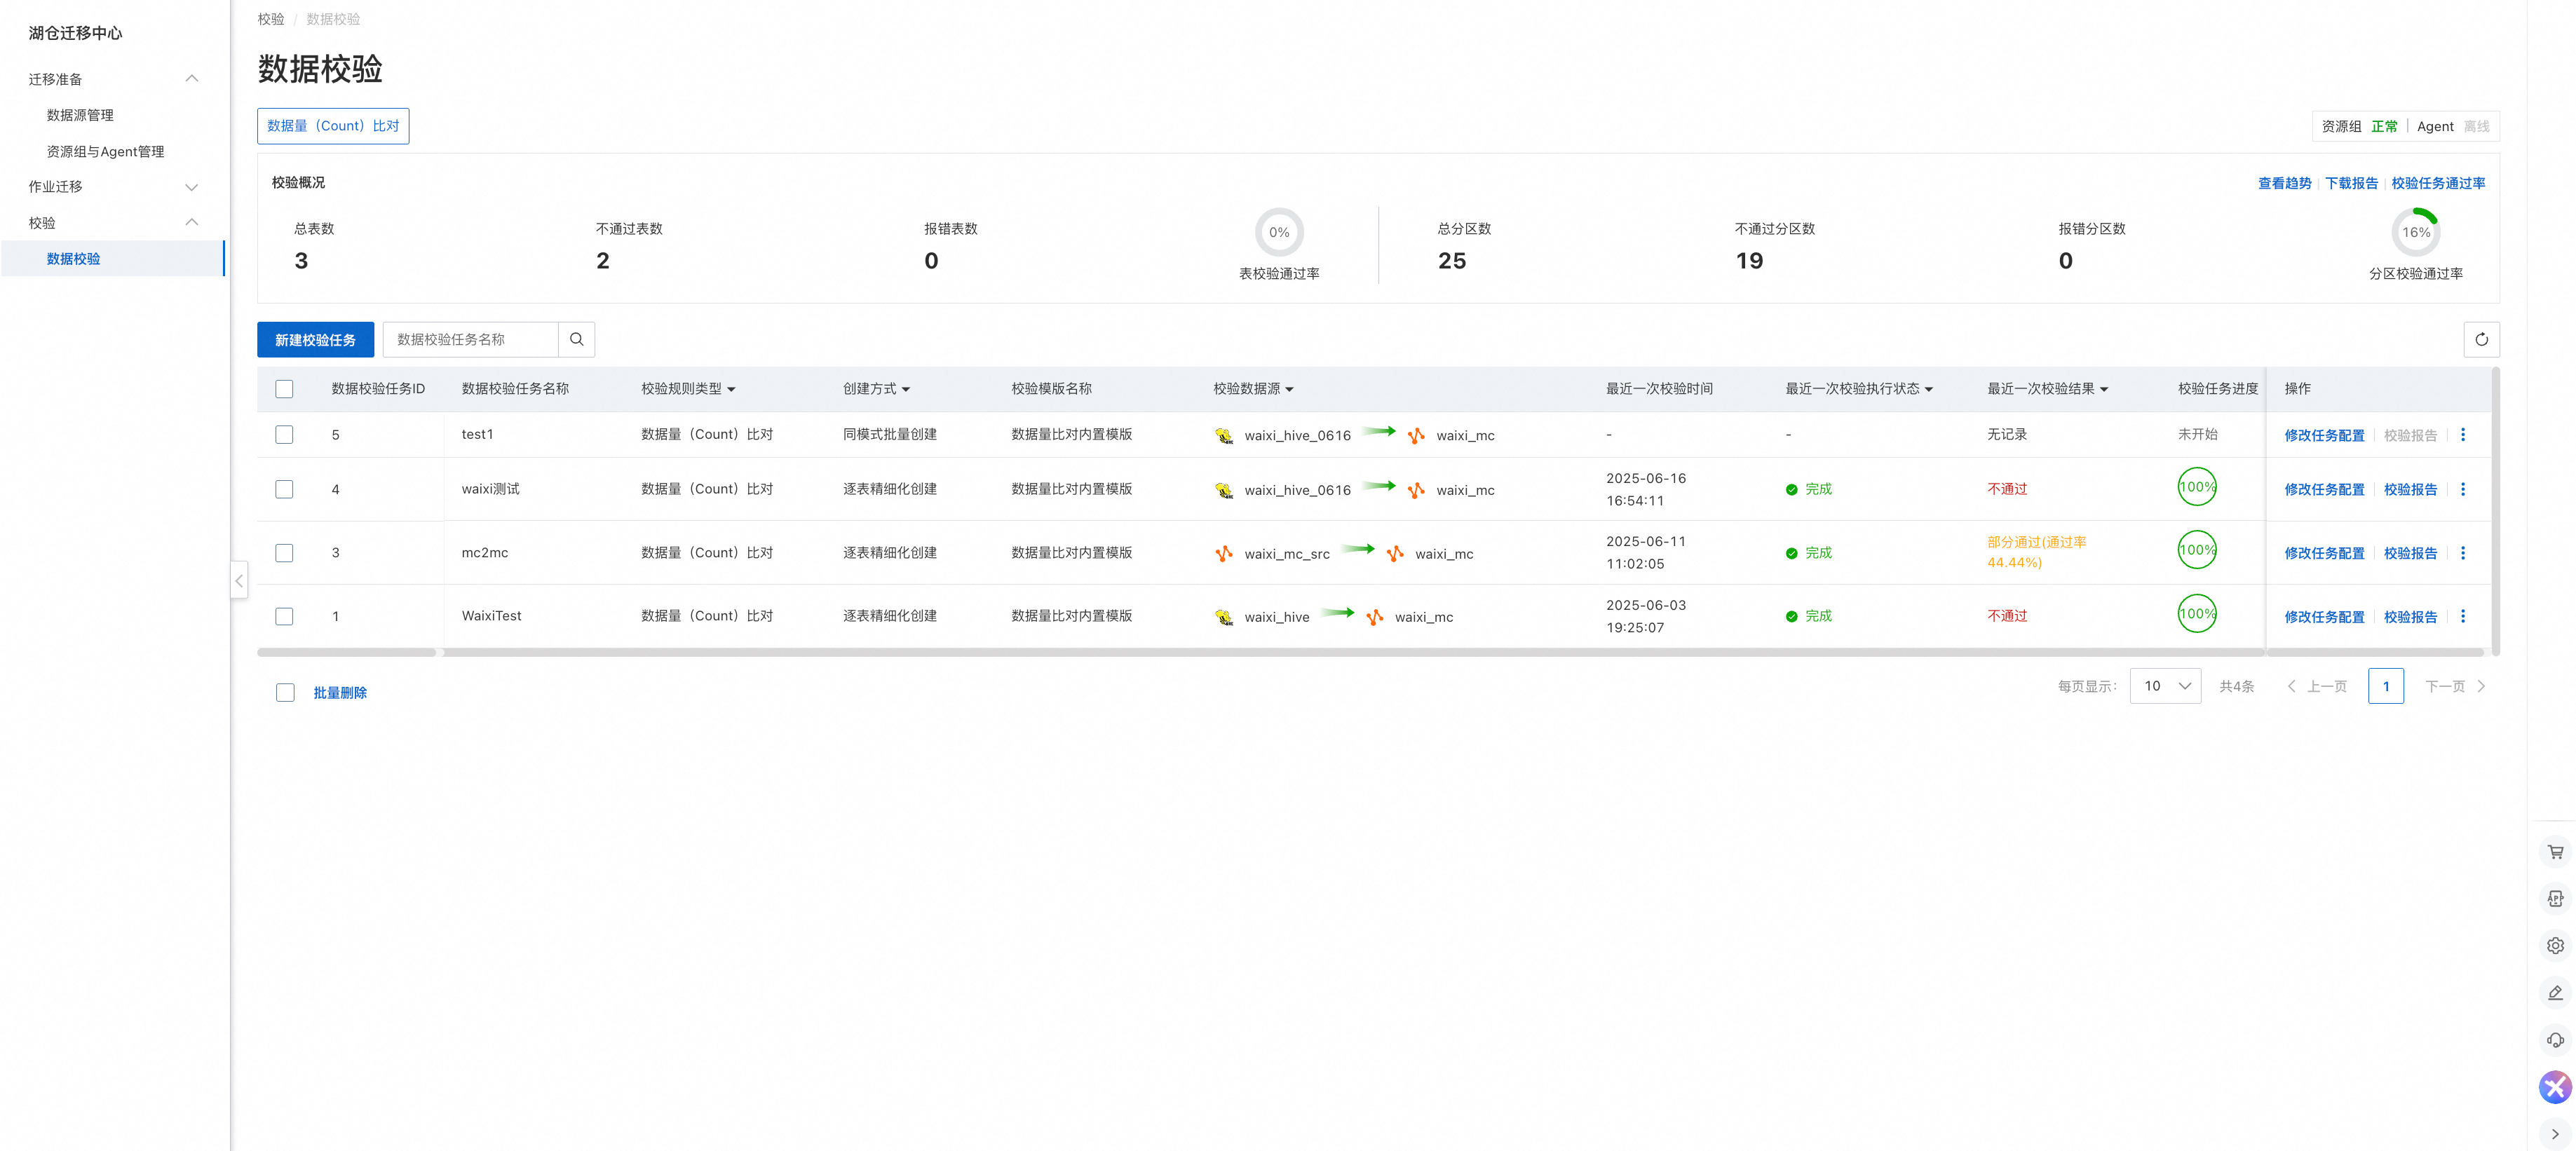Open more actions for waixi测试 row
Viewport: 2576px width, 1151px height.
click(2462, 489)
